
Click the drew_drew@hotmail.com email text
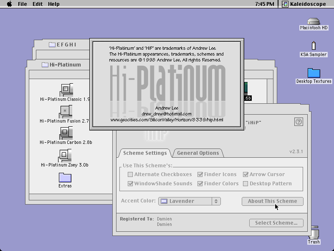coord(167,114)
